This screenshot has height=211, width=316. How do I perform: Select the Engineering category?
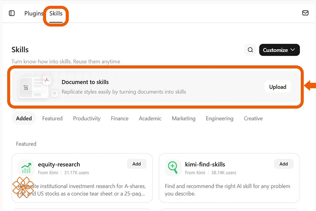tap(219, 118)
